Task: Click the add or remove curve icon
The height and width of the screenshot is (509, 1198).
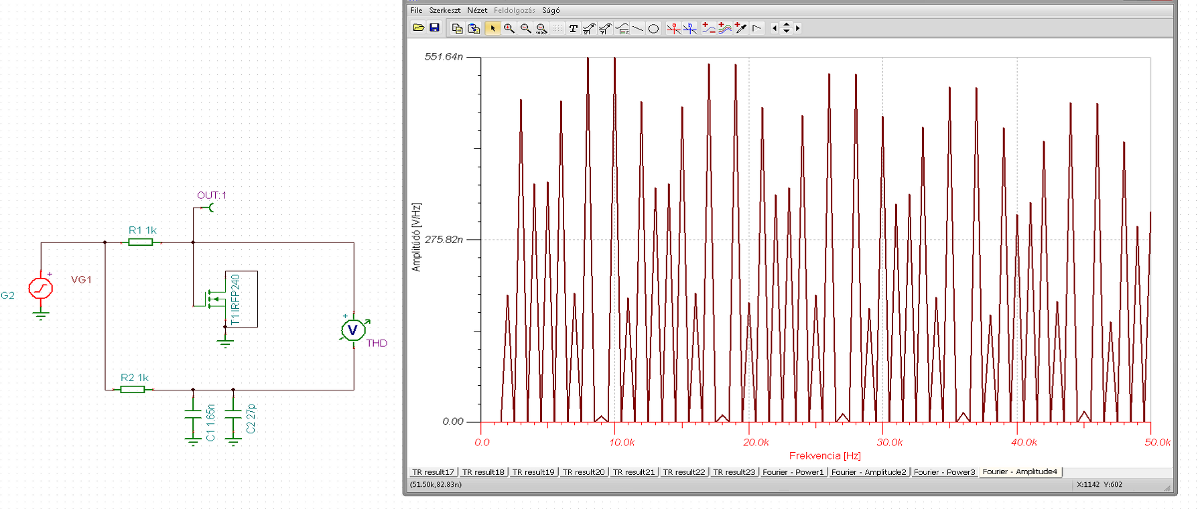Action: pos(708,28)
